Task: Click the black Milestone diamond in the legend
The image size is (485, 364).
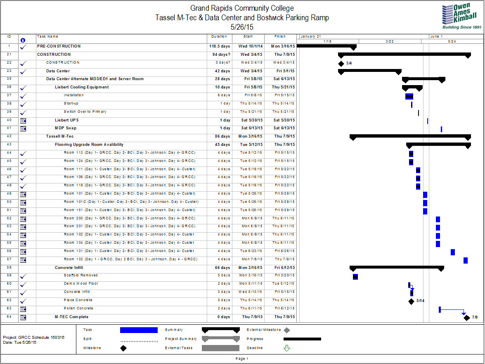Action: pyautogui.click(x=123, y=347)
